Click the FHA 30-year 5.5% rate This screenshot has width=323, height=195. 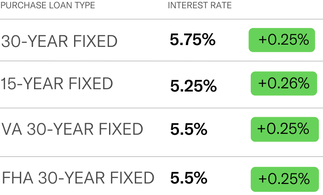click(189, 178)
